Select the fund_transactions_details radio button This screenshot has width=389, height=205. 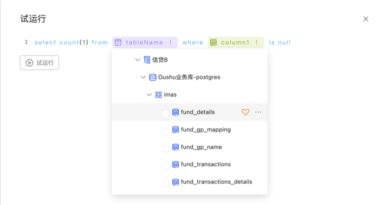click(x=165, y=183)
